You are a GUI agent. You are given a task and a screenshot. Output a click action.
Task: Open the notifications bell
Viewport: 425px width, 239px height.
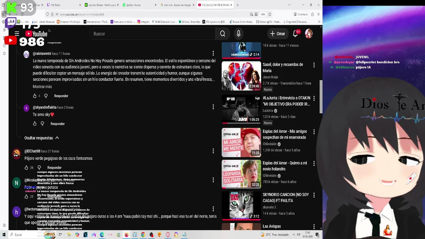coord(295,34)
